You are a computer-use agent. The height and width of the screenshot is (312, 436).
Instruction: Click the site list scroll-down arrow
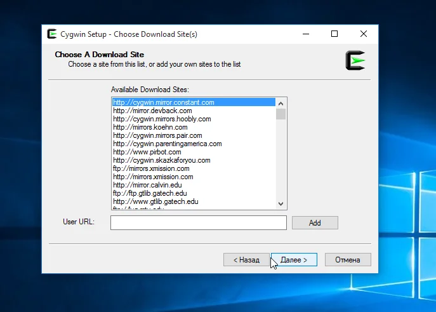[x=281, y=204]
